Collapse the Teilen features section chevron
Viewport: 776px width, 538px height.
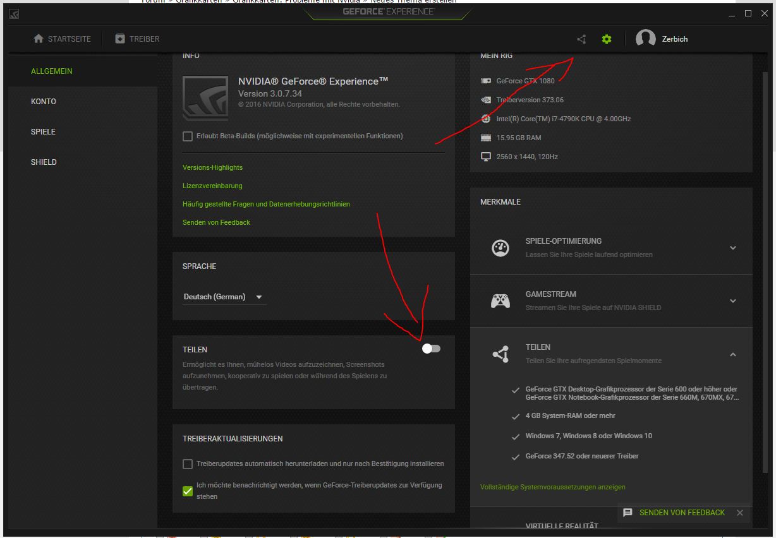(733, 354)
